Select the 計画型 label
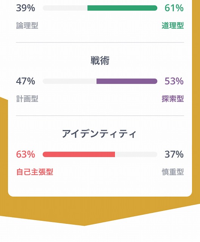 [x=27, y=99]
